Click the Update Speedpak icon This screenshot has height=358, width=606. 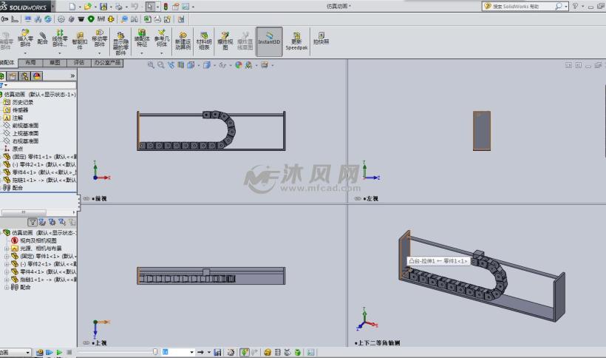(x=296, y=36)
